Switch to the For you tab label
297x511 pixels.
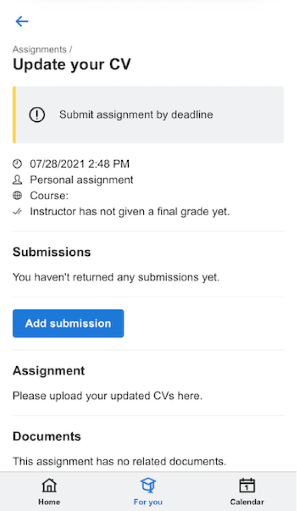(x=148, y=502)
